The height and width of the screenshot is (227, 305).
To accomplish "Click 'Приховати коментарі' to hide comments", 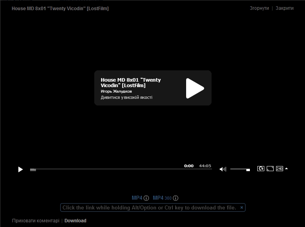I will (36, 221).
